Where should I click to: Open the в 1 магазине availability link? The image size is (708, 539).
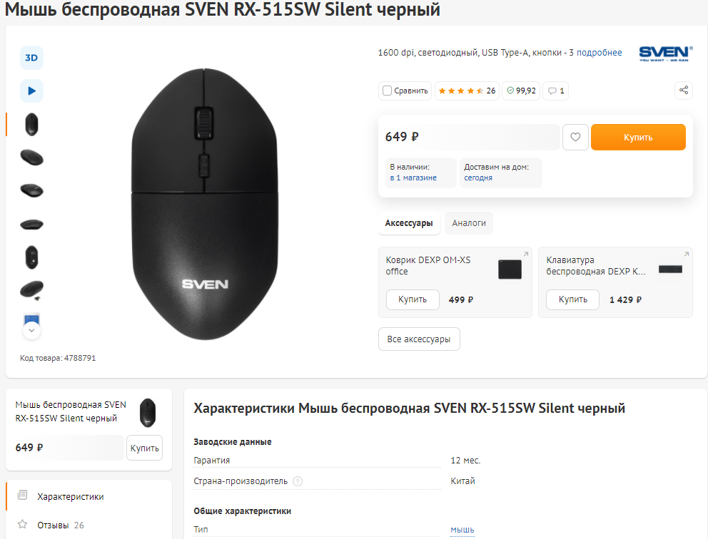[413, 178]
